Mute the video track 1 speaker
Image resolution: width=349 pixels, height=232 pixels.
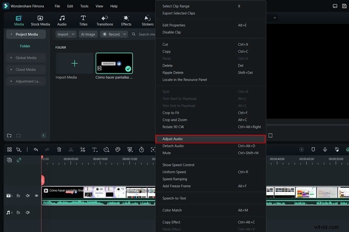click(x=27, y=196)
